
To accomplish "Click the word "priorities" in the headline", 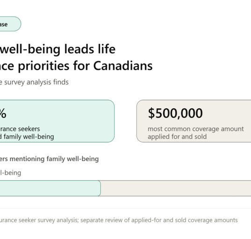I will tap(43, 66).
